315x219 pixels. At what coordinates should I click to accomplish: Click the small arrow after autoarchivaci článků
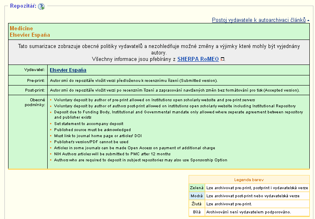[x=308, y=21]
